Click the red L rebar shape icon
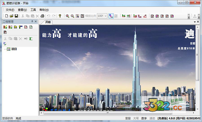Screen dimensions: 202x122 [x=135, y=16]
